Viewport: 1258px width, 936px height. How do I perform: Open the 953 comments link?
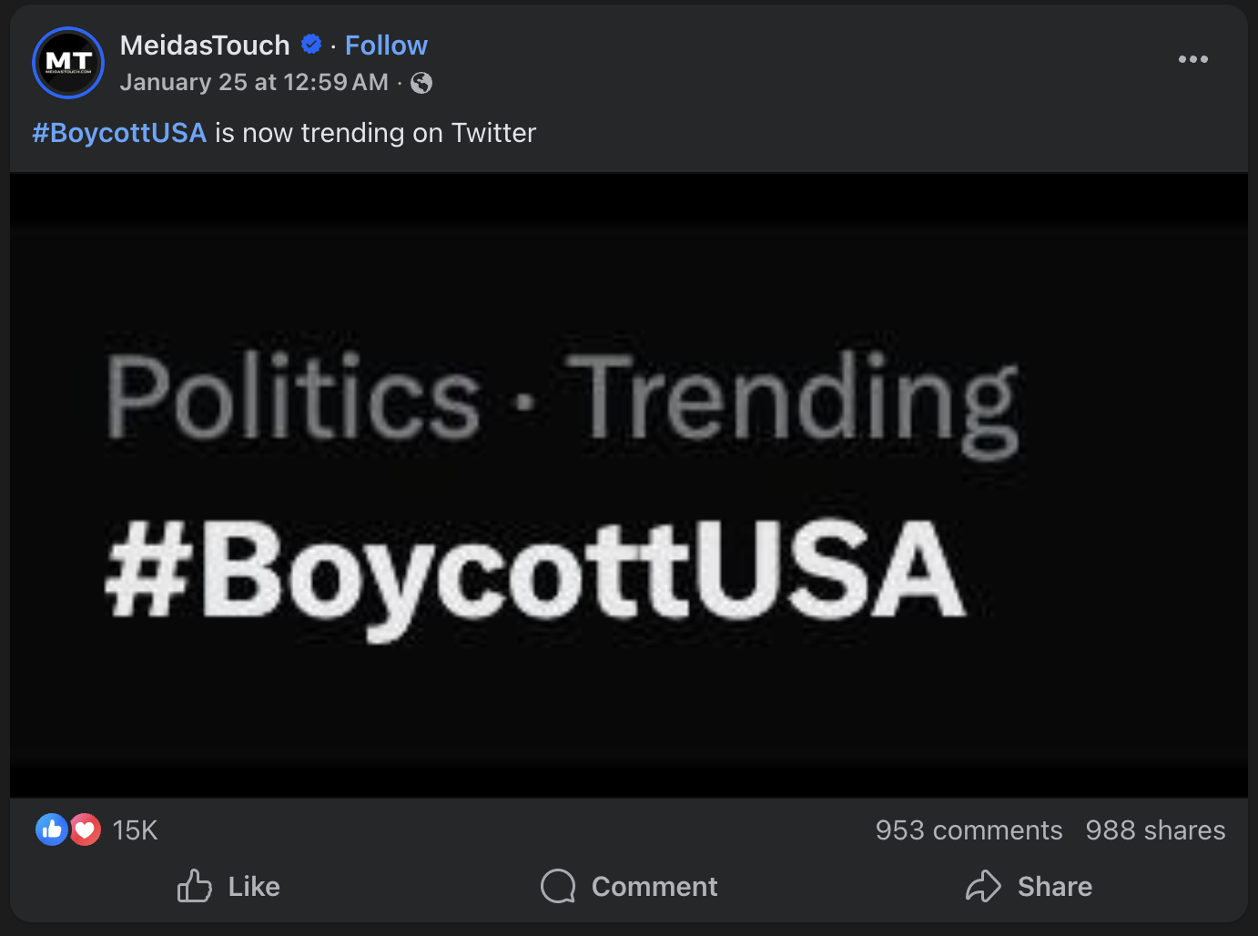[x=969, y=830]
